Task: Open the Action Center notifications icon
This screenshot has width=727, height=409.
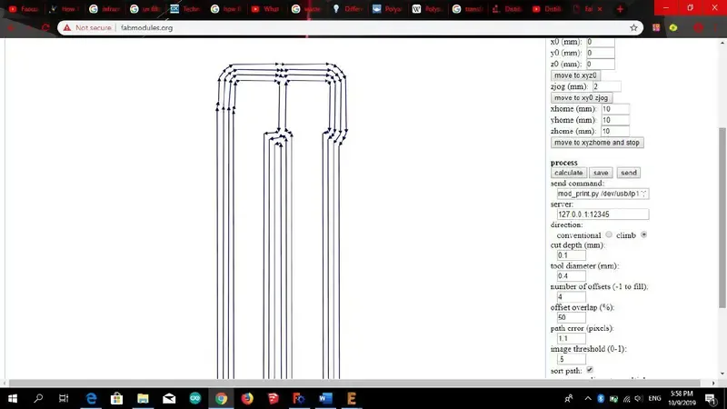Action: click(711, 398)
